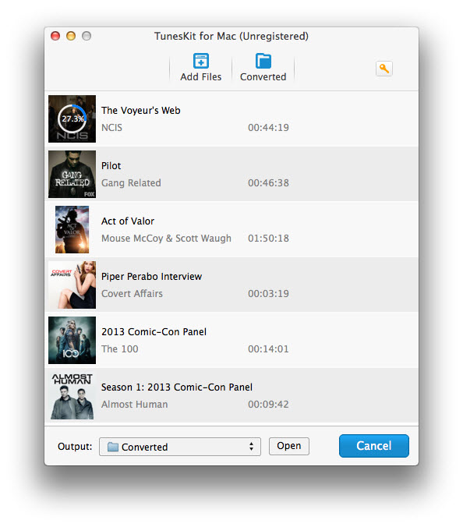Click duration 00:44:19

pyautogui.click(x=268, y=128)
